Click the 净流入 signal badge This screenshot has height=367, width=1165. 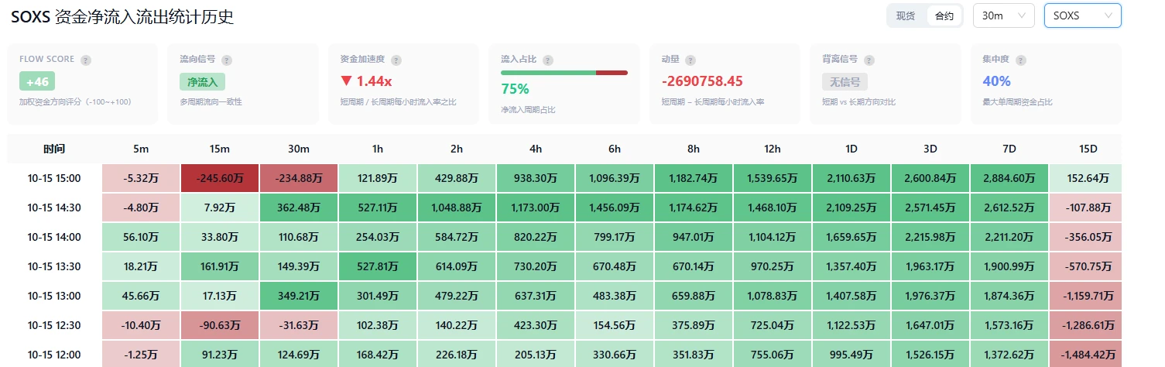pyautogui.click(x=202, y=81)
